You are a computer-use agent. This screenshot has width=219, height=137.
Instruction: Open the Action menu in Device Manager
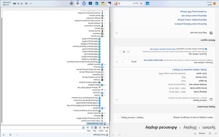pyautogui.click(x=101, y=131)
